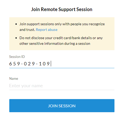This screenshot has height=123, width=124.
Task: Click the JOIN SESSION button
Action: (62, 106)
